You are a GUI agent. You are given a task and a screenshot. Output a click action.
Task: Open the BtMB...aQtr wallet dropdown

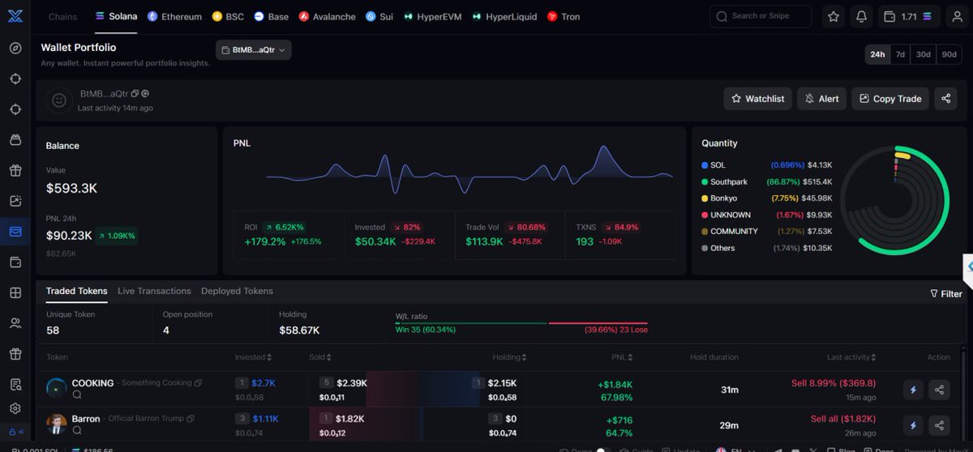point(254,50)
